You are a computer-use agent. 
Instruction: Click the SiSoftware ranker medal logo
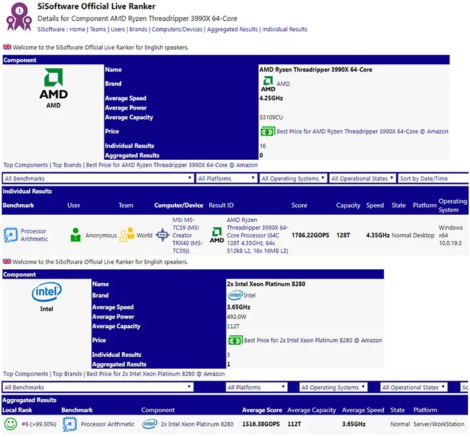tap(19, 17)
